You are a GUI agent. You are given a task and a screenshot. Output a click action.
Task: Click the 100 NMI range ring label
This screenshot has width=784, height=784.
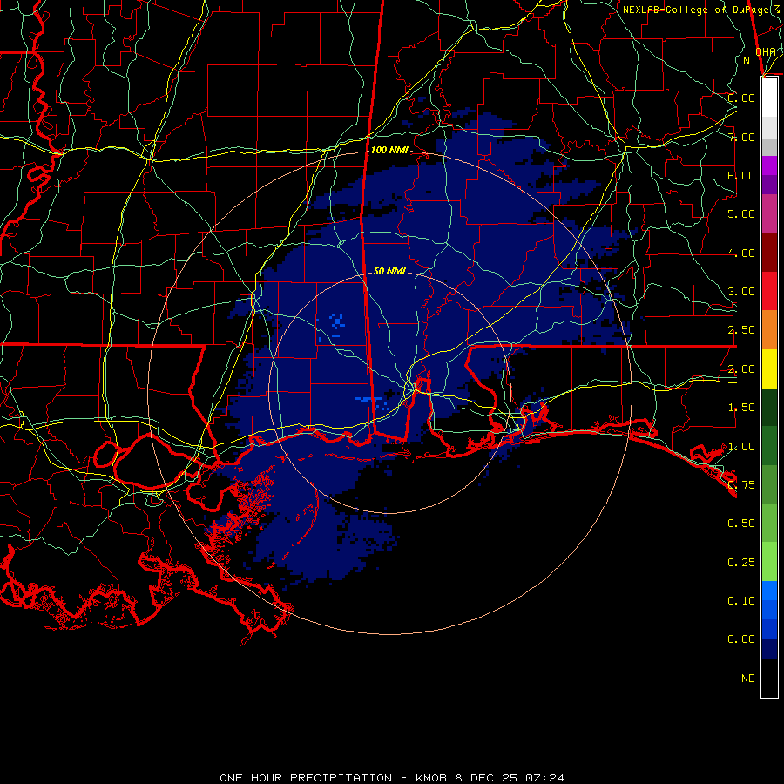[x=389, y=150]
